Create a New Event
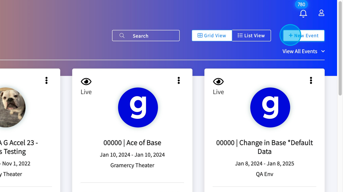Image resolution: width=343 pixels, height=192 pixels. tap(303, 36)
